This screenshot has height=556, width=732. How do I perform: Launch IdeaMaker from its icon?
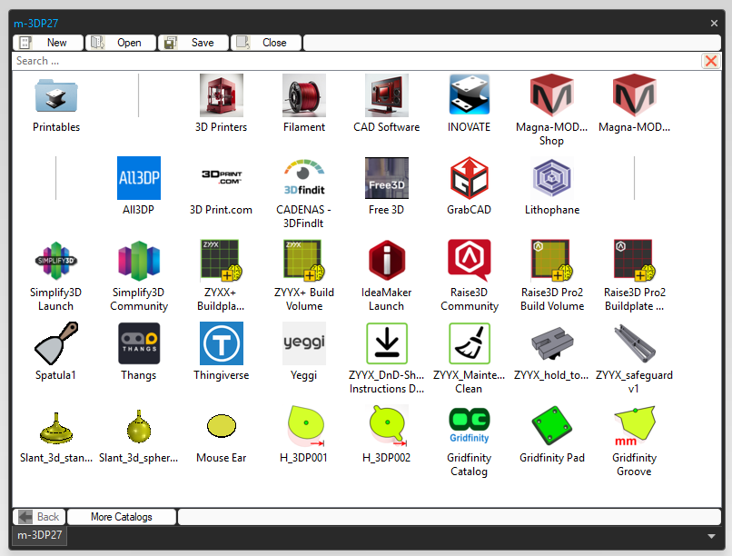coord(387,261)
